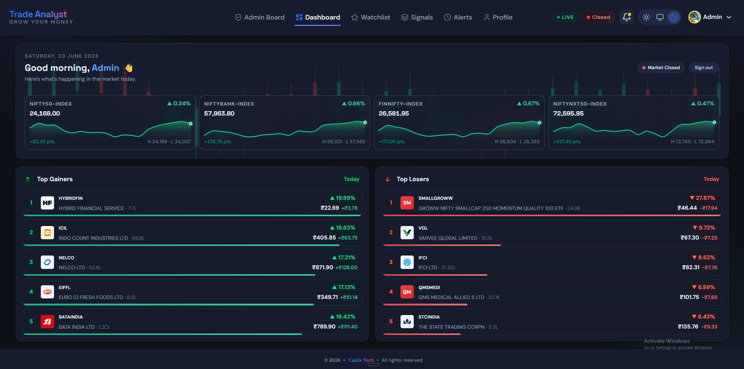The width and height of the screenshot is (744, 369).
Task: Click the VGL company logo icon
Action: click(x=407, y=232)
